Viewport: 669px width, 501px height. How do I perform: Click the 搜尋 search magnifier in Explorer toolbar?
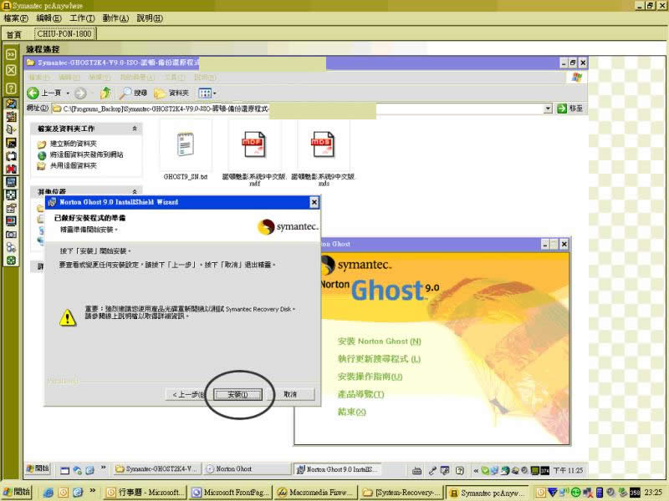[133, 93]
